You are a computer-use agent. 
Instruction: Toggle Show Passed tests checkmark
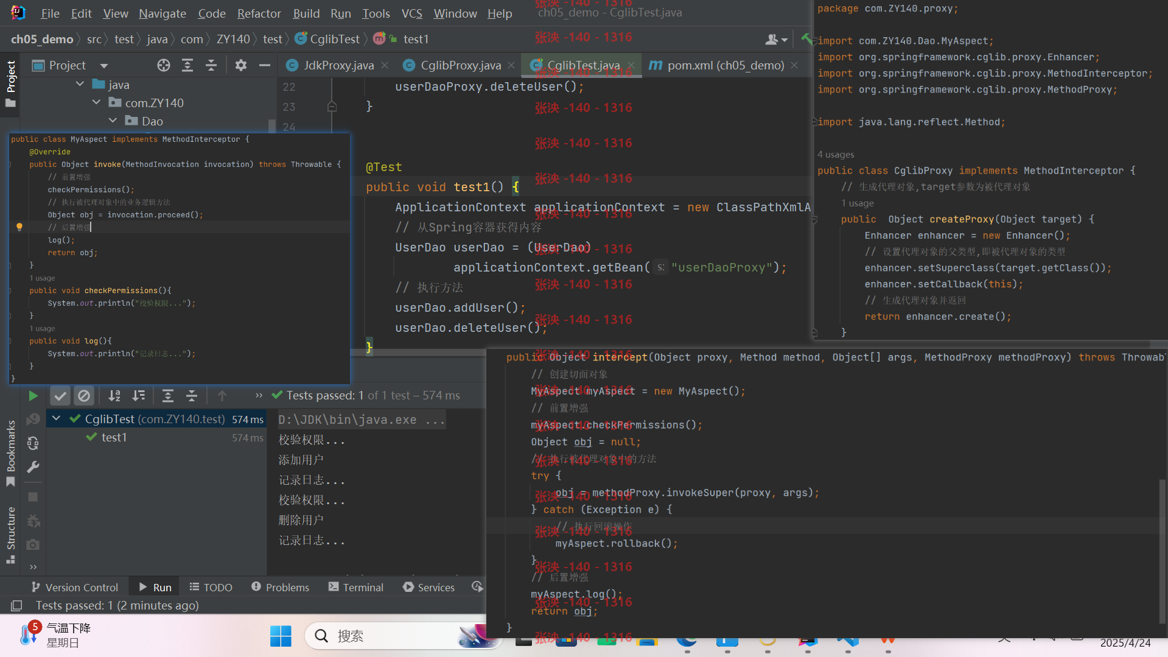tap(60, 396)
